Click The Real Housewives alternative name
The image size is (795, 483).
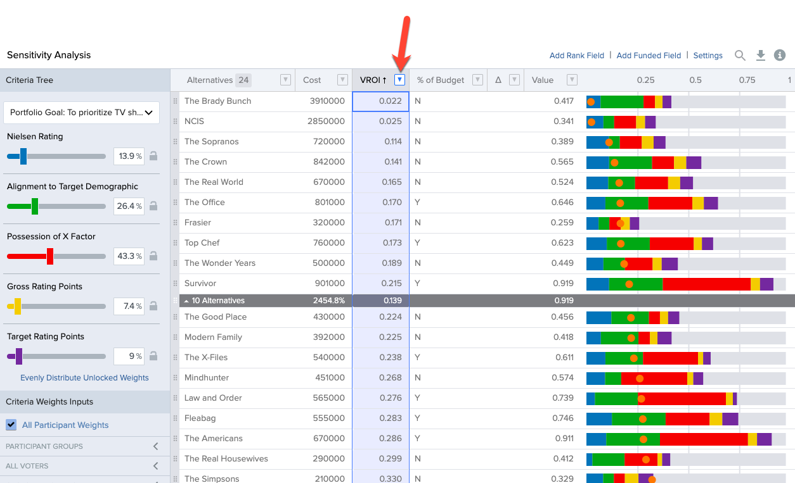[226, 459]
